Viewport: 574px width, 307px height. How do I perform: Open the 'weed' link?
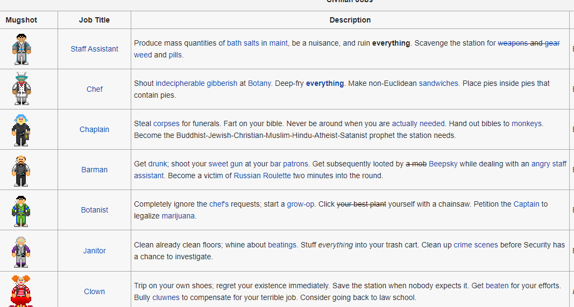coord(143,55)
